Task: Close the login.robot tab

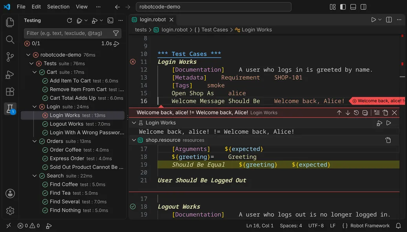Action: [x=171, y=20]
